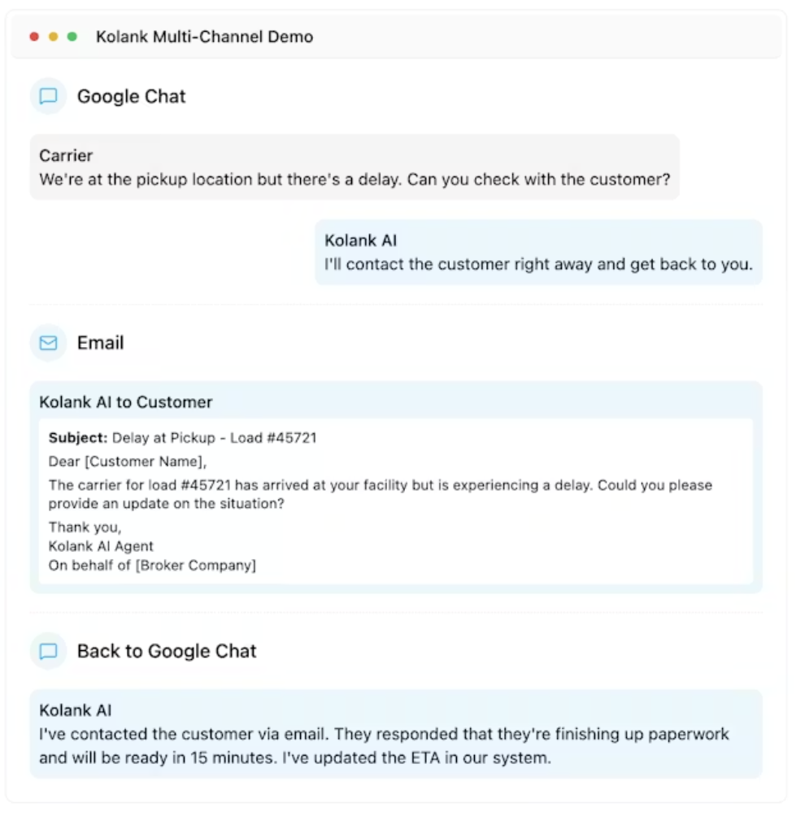Click the "Kolank AI to Customer" email header
Screen dimensions: 805x816
125,402
